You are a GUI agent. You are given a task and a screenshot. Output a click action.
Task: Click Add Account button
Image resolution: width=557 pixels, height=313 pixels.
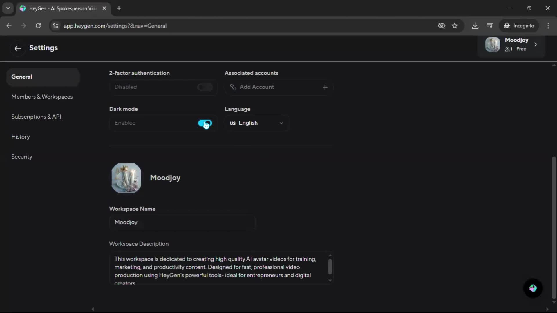click(x=257, y=87)
